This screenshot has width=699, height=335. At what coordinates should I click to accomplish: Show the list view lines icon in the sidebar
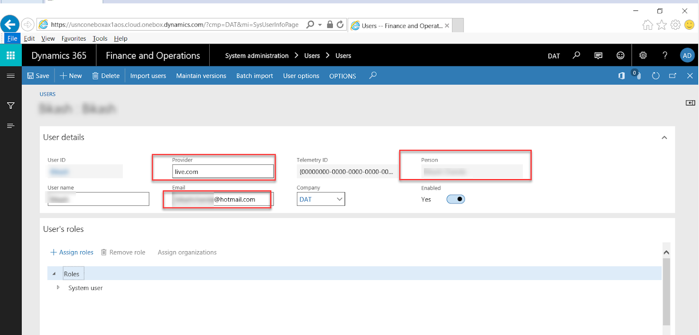click(11, 126)
